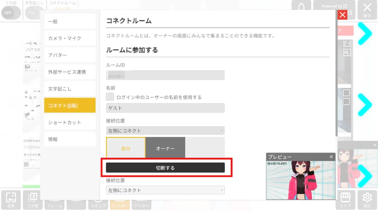This screenshot has width=378, height=211.
Task: Open the スタンプ tool in bottom toolbar
Action: click(x=98, y=204)
